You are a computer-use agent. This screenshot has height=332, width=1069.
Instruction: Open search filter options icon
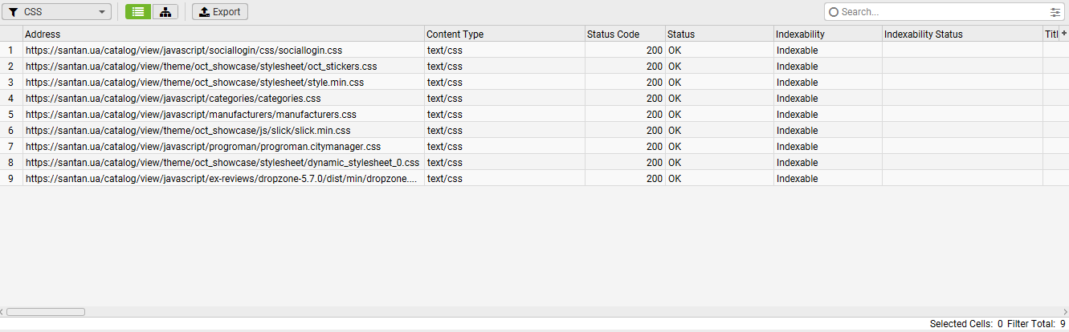tap(1055, 12)
